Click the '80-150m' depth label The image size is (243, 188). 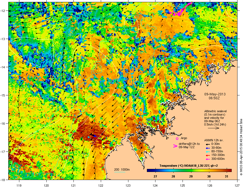[217, 151]
